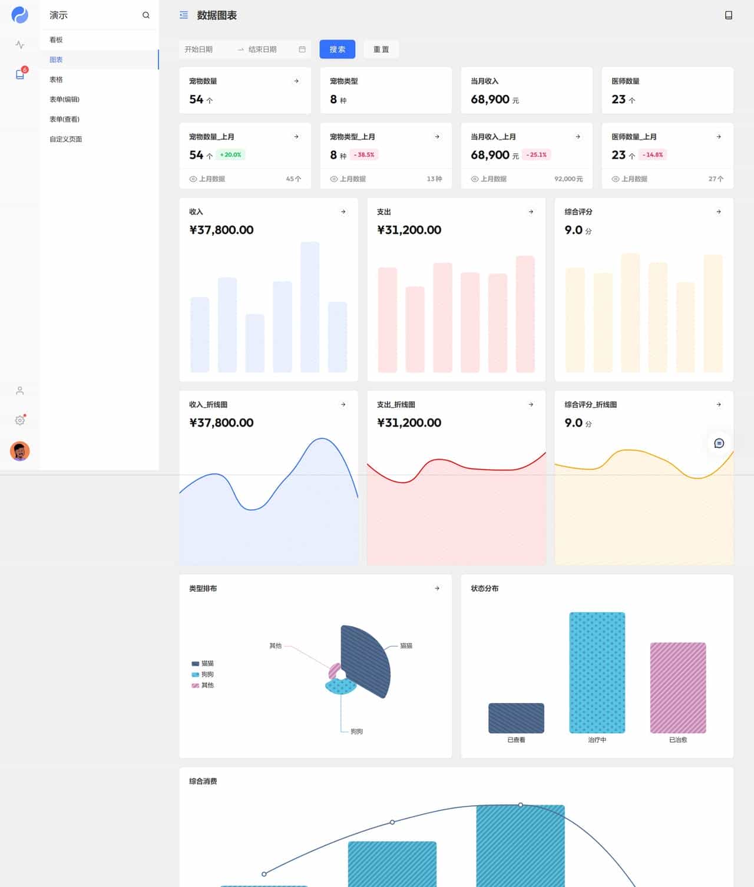Expand the 收入 chart via its arrow
This screenshot has height=887, width=754.
(343, 212)
